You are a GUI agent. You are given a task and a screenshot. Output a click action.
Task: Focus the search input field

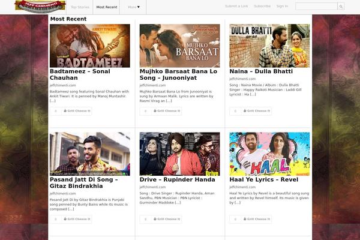(x=316, y=6)
